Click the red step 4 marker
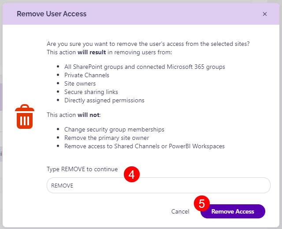Image resolution: width=282 pixels, height=229 pixels. [131, 174]
